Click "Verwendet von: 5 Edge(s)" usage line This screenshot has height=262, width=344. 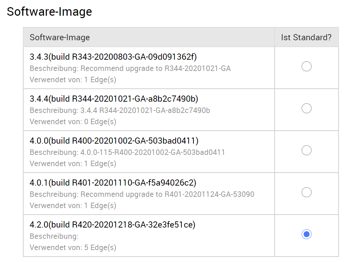click(x=73, y=247)
